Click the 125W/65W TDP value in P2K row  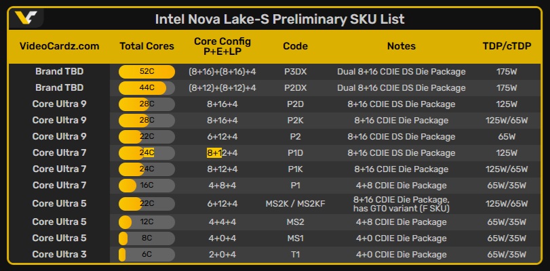[507, 120]
